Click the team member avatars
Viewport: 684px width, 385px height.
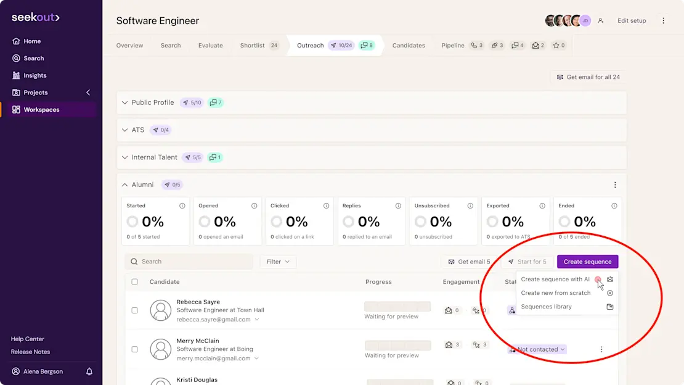[568, 20]
